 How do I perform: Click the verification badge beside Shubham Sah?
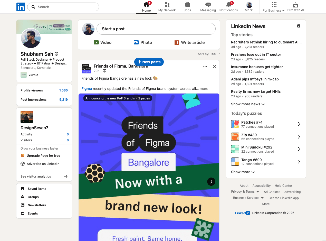pos(56,54)
